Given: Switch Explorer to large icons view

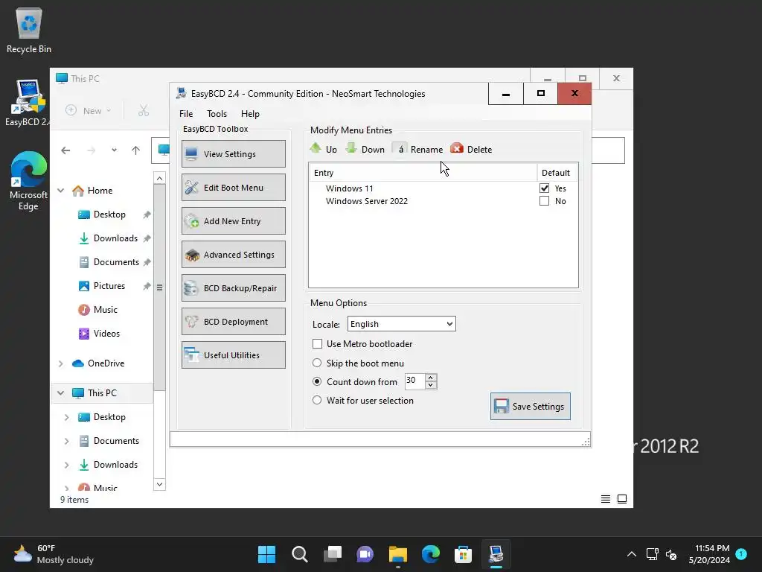Looking at the screenshot, I should tap(622, 499).
